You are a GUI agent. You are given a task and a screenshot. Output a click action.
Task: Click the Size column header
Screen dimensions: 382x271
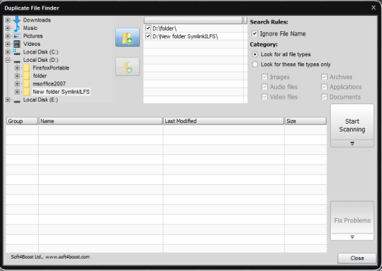point(306,121)
